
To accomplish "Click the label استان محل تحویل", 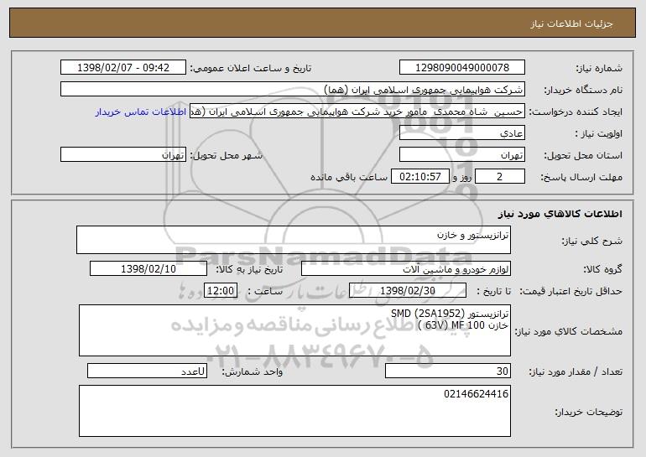I will click(x=583, y=156).
